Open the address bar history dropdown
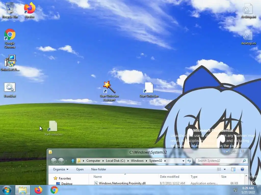The image size is (261, 195). (x=183, y=161)
